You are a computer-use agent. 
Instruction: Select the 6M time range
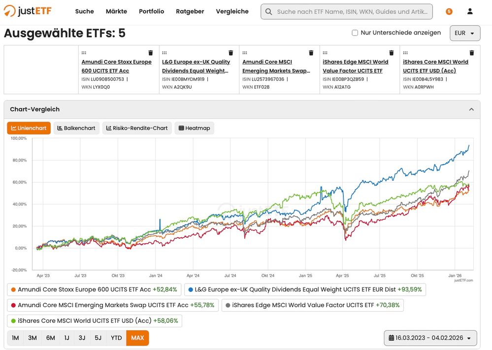click(x=51, y=338)
